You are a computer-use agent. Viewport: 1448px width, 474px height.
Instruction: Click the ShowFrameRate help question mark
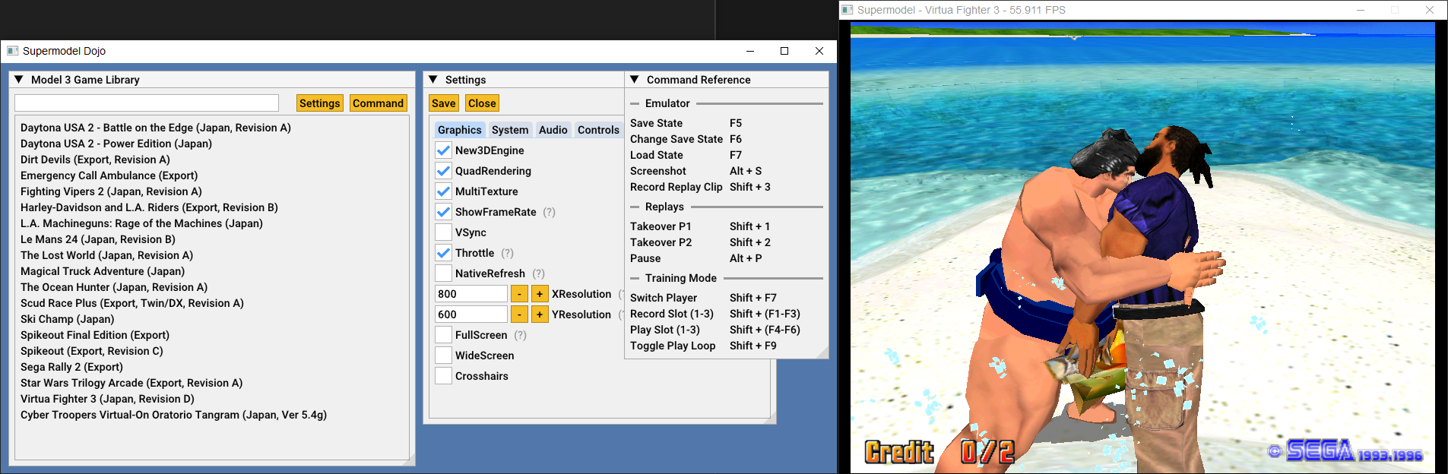(x=550, y=212)
